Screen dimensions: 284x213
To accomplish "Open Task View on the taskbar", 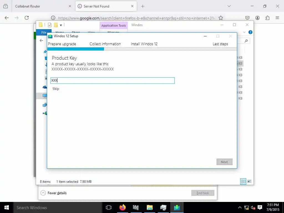I will [109, 207].
